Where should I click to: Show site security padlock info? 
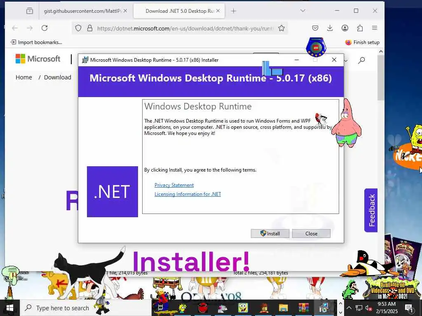click(x=90, y=28)
